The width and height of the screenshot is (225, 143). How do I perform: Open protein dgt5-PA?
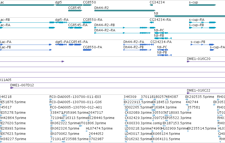(x=62, y=42)
